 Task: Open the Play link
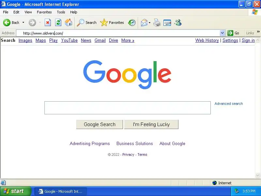pyautogui.click(x=54, y=40)
